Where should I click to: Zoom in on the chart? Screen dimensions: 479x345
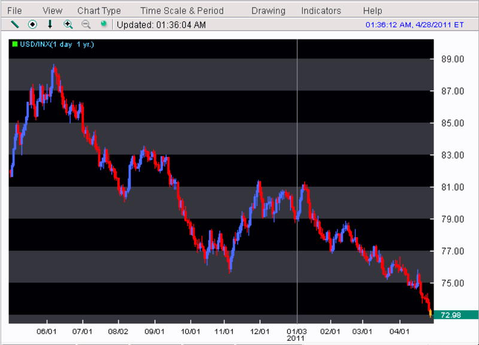click(x=68, y=25)
